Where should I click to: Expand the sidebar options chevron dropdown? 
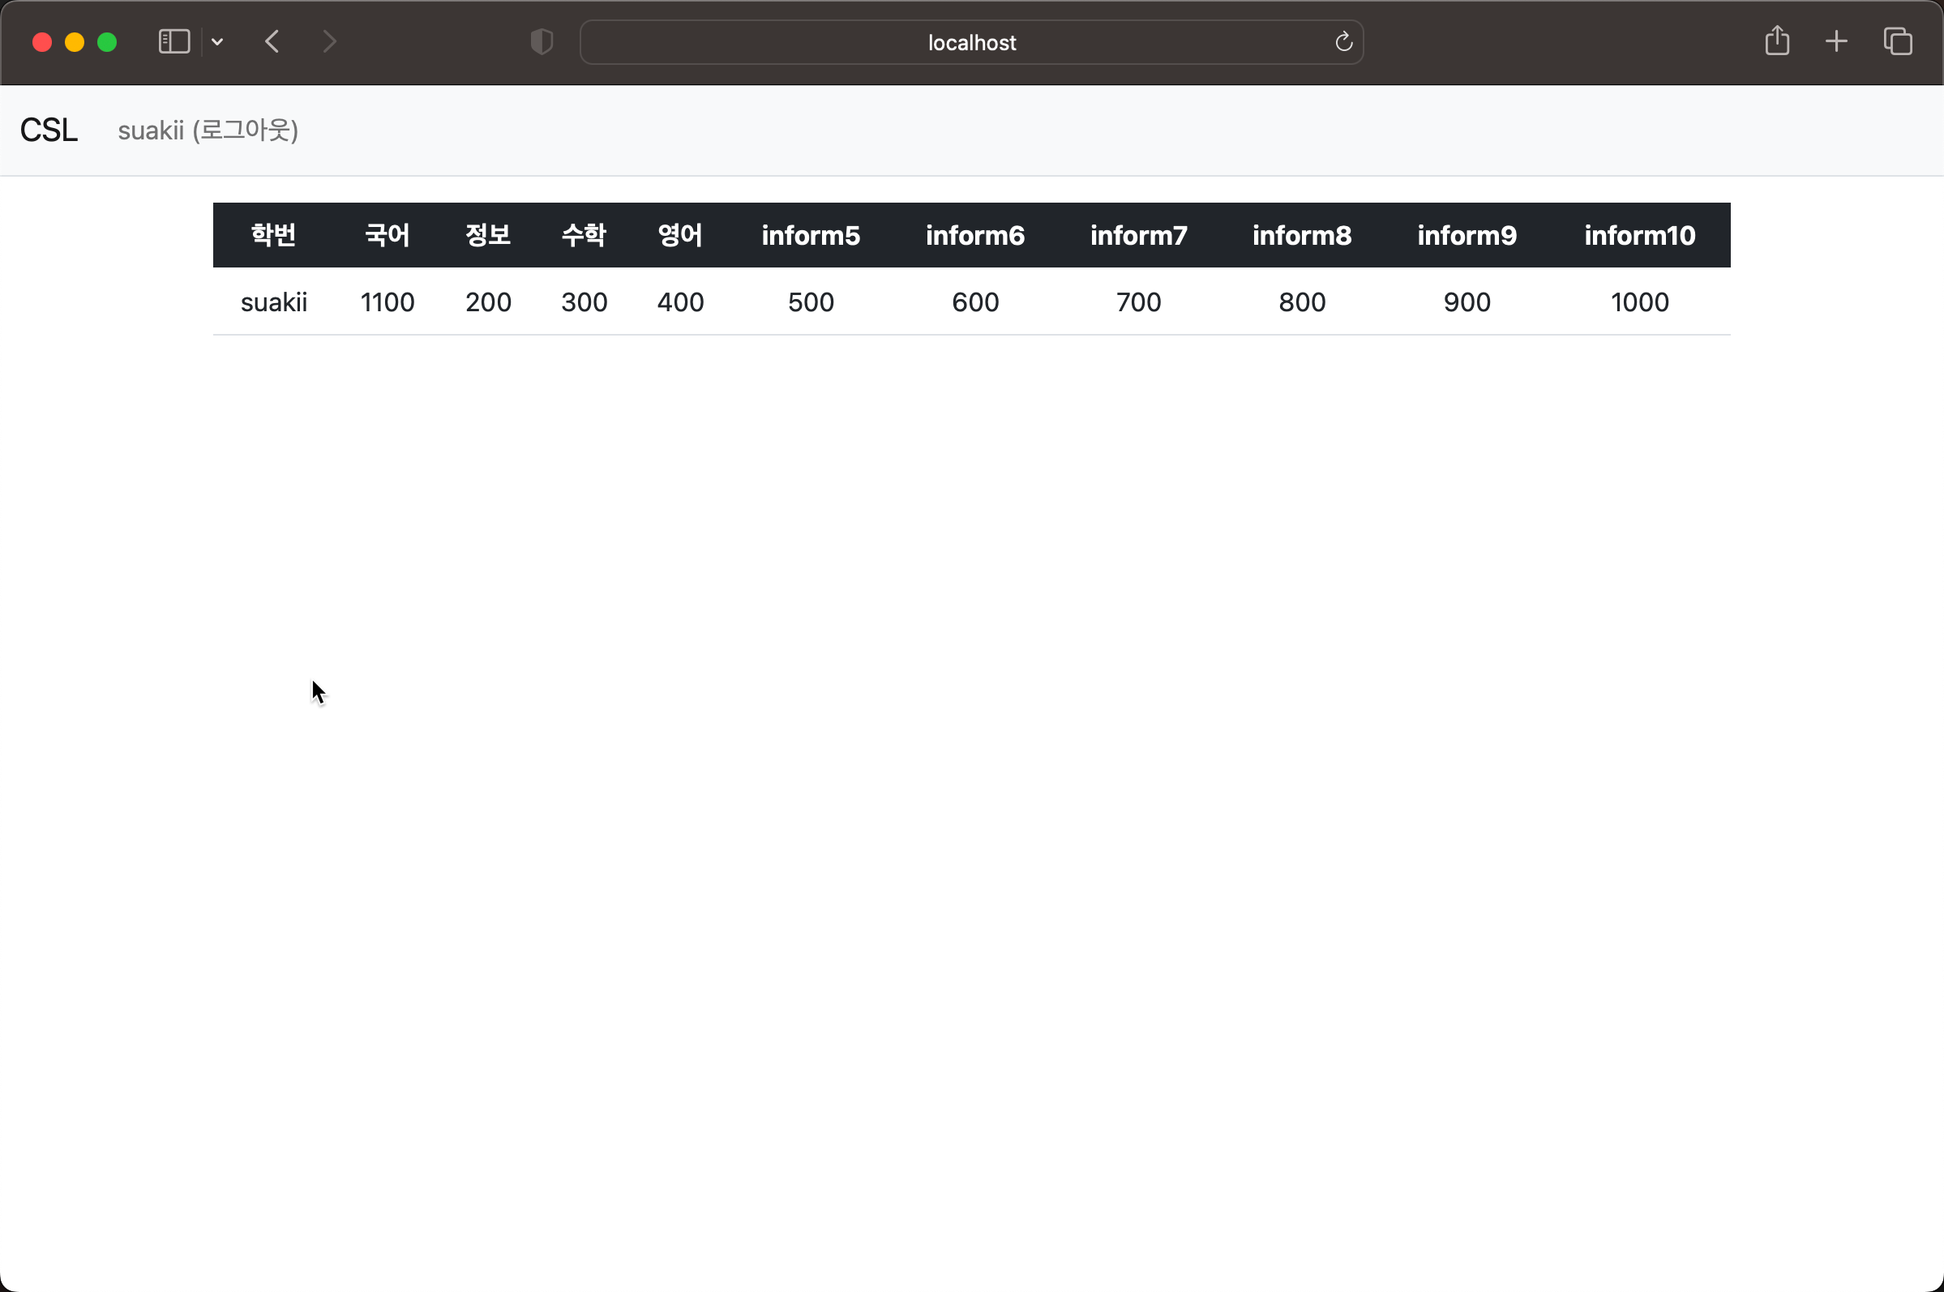coord(217,42)
